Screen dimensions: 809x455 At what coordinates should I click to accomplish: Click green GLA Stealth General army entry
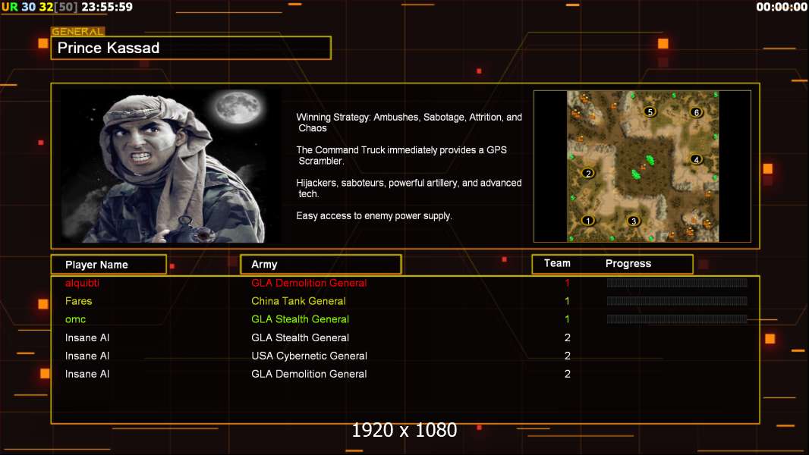point(300,319)
